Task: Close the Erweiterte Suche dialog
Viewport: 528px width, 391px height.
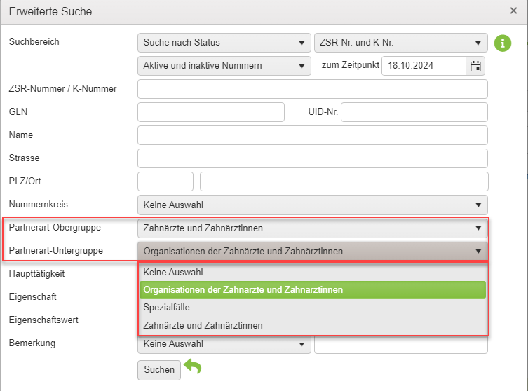Action: [513, 11]
